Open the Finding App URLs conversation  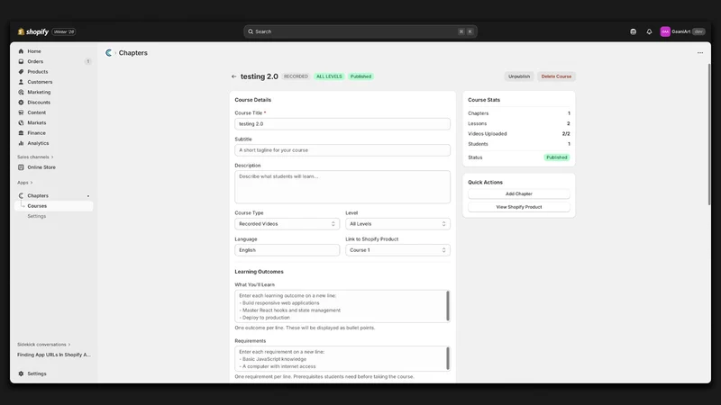tap(54, 355)
